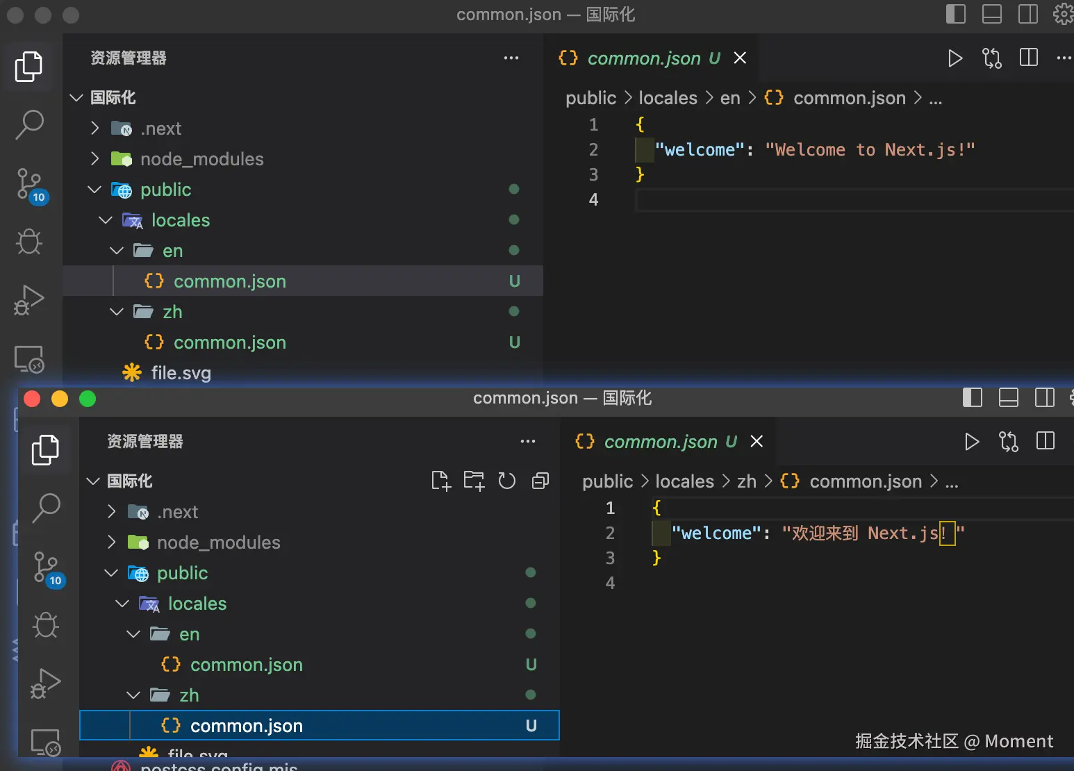This screenshot has height=771, width=1074.
Task: Open editor more actions in the top window
Action: click(x=1064, y=58)
